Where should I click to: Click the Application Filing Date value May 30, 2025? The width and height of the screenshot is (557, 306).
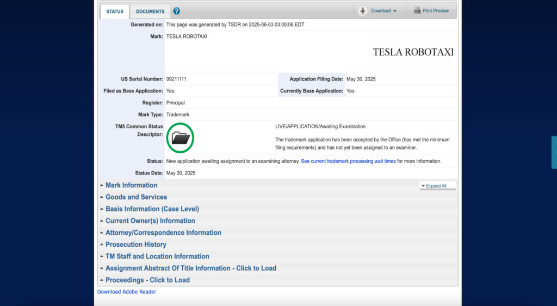tap(361, 79)
